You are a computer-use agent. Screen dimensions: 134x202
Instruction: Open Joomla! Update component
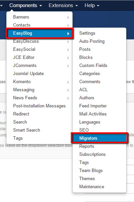click(39, 74)
